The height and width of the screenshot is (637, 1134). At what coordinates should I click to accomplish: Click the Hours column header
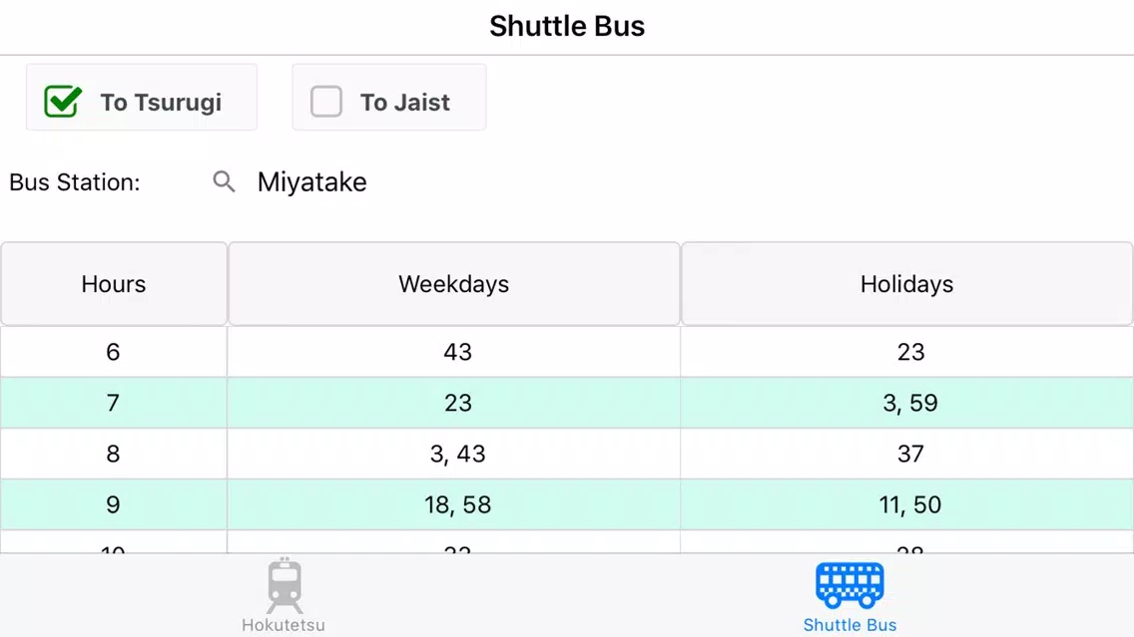114,284
